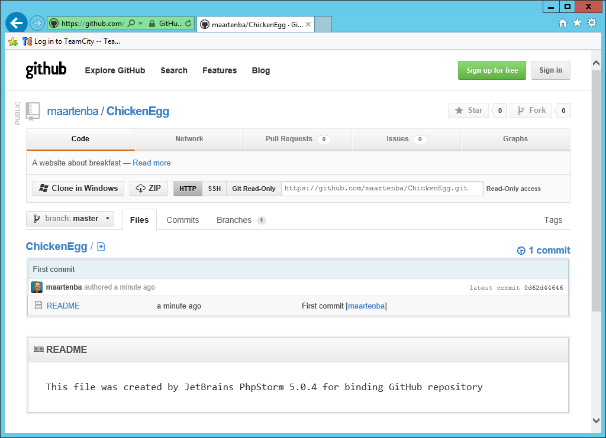Viewport: 606px width, 438px height.
Task: Click the maartenba owner link in title
Action: point(73,111)
